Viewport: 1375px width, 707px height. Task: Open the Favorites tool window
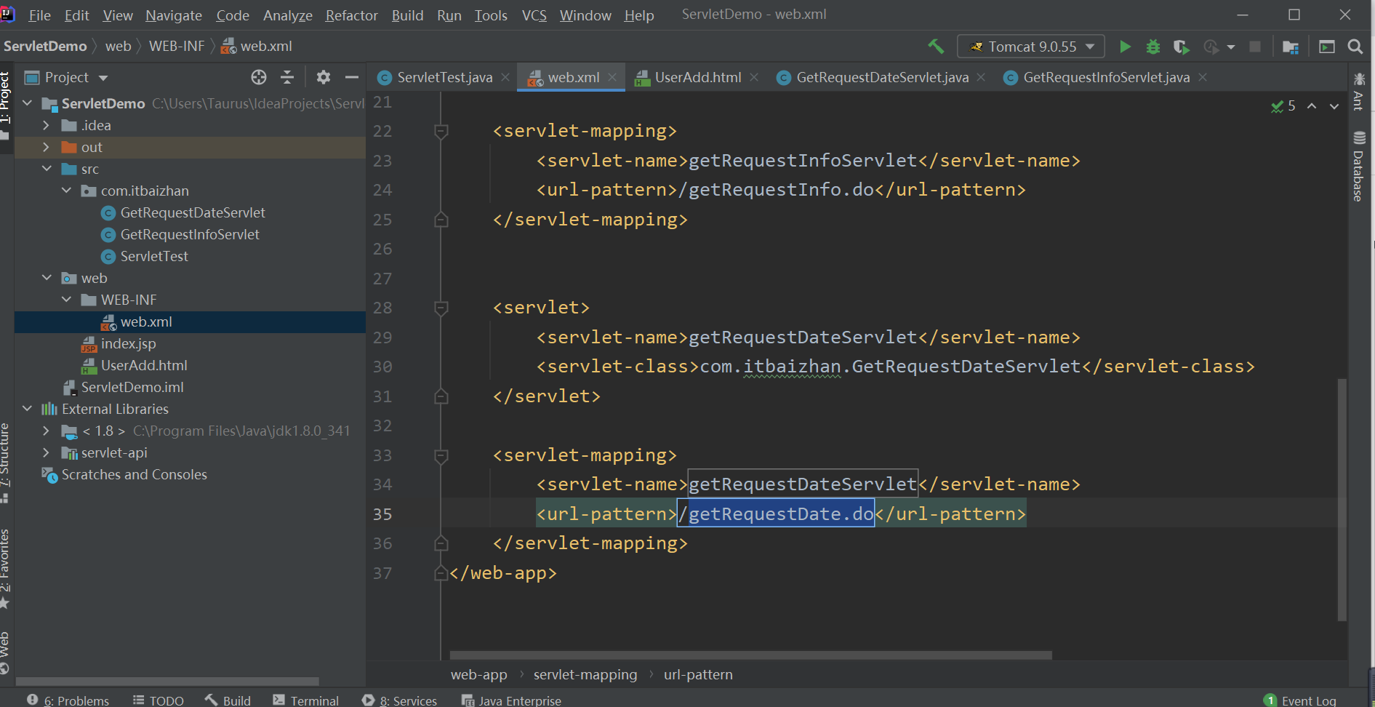point(6,568)
